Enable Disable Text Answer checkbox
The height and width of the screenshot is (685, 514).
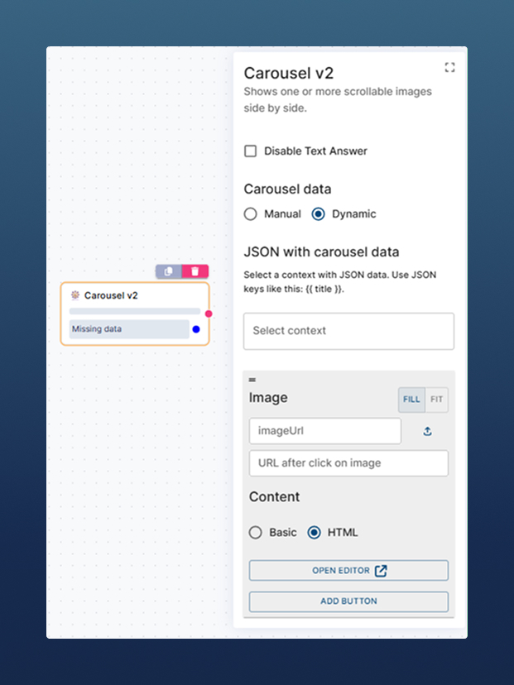(251, 151)
